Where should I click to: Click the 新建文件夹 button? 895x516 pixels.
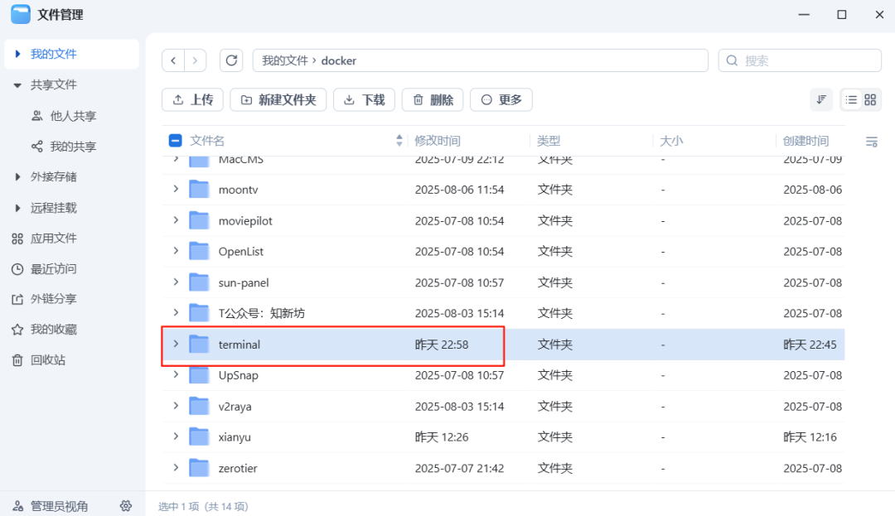278,99
